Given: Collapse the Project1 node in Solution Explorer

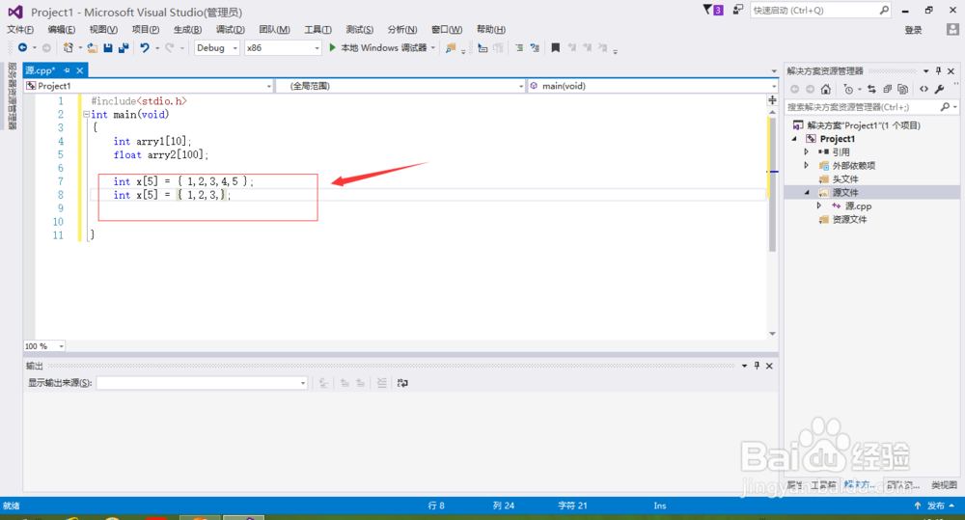Looking at the screenshot, I should pos(794,139).
